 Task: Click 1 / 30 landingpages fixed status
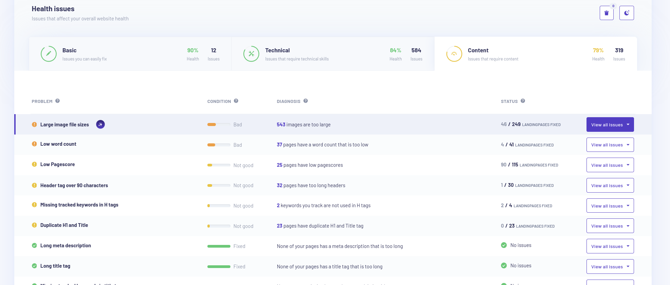[527, 185]
